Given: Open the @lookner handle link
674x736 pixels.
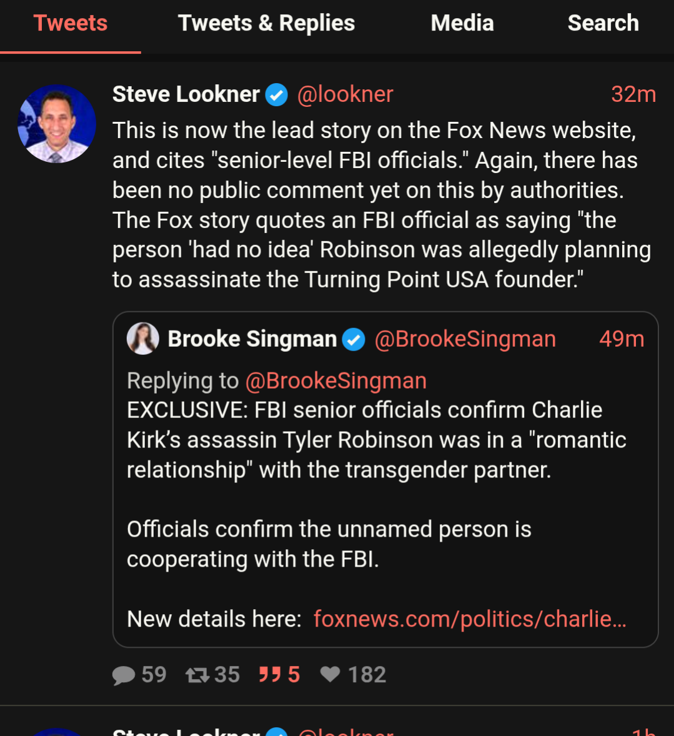Looking at the screenshot, I should coord(345,94).
